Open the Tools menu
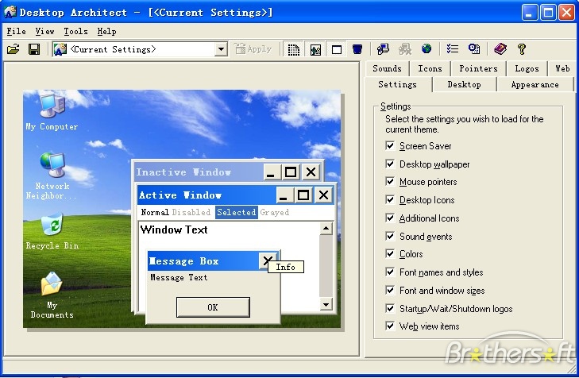The height and width of the screenshot is (378, 579). [x=75, y=32]
